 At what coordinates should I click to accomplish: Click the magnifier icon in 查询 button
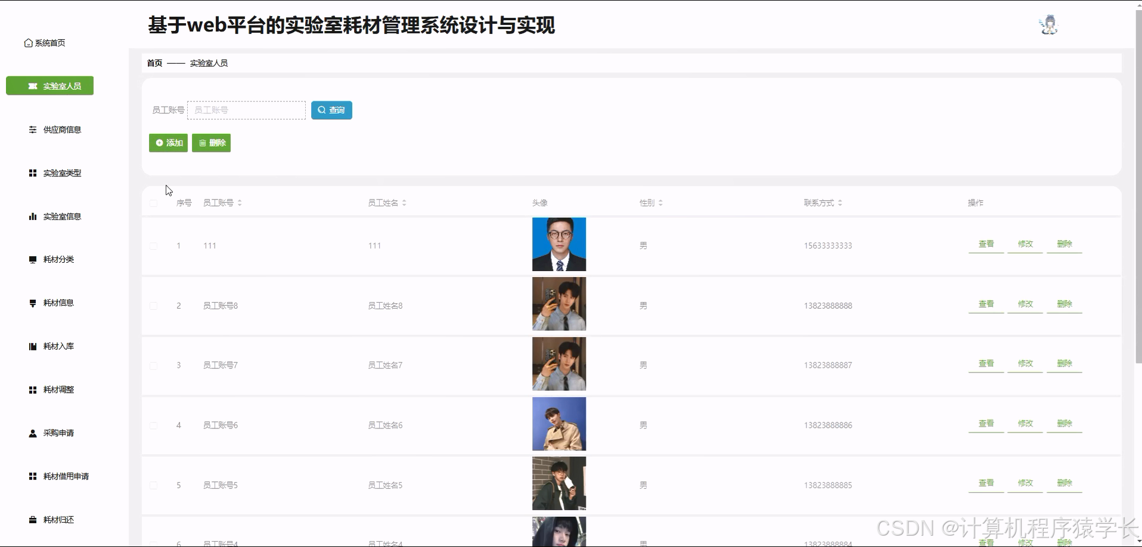point(321,110)
